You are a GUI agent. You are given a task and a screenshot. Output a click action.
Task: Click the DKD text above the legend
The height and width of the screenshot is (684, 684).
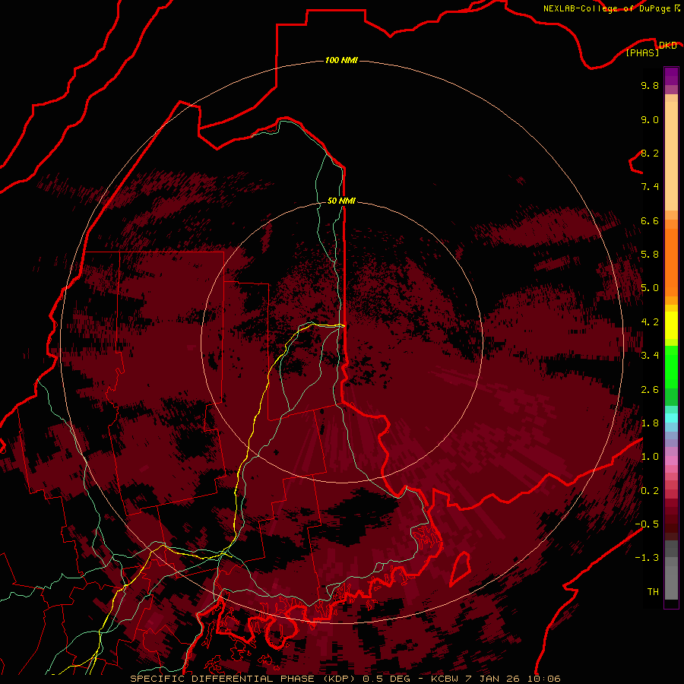pos(668,45)
